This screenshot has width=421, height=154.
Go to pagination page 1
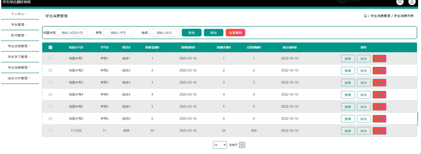(242, 145)
